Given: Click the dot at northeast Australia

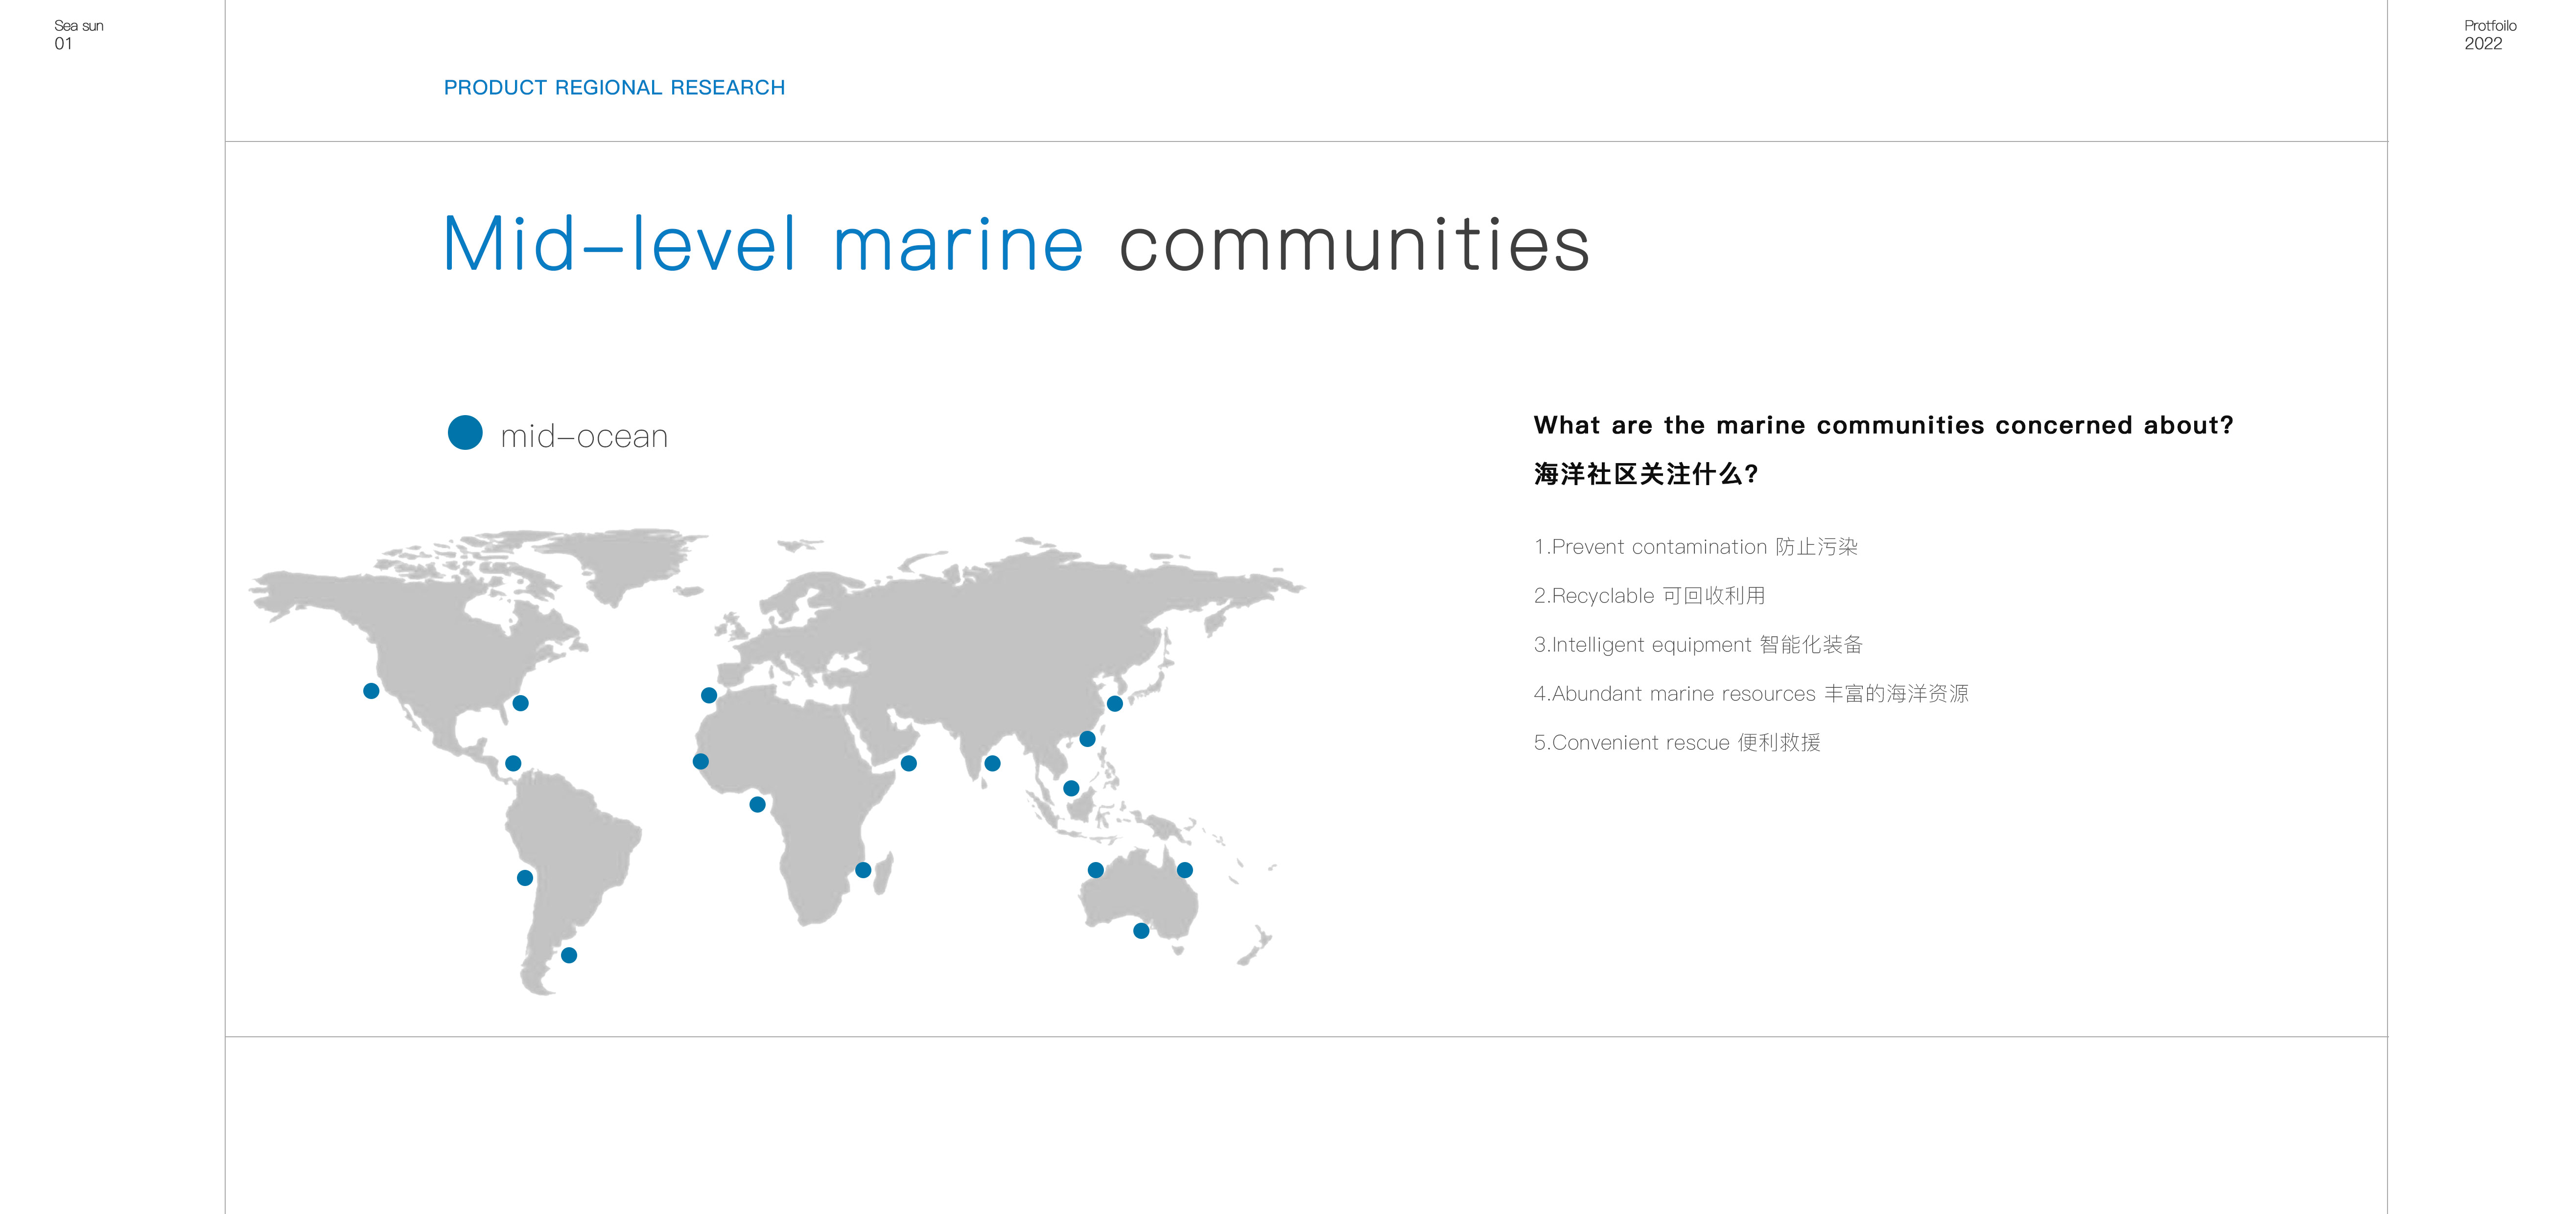Looking at the screenshot, I should 1185,870.
